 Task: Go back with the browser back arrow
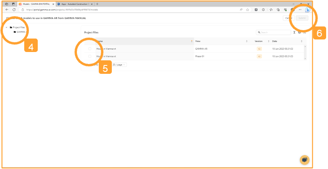[x=7, y=10]
